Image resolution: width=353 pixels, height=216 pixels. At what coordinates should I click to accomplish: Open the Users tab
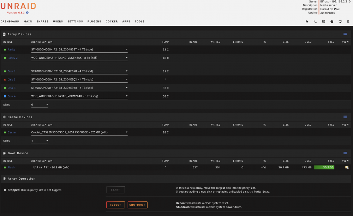(x=58, y=22)
